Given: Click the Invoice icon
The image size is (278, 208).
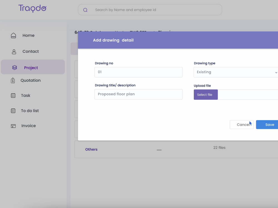Looking at the screenshot, I should point(13,126).
